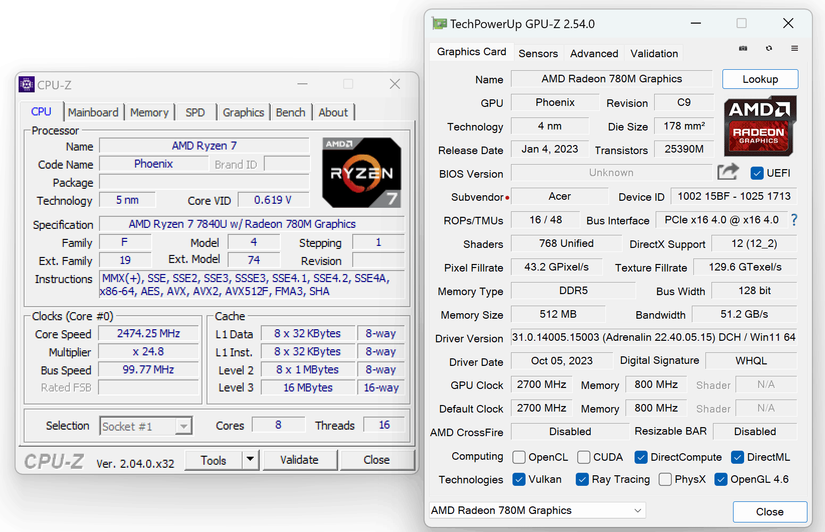Click the Close button in CPU-Z
Screen dimensions: 825x532
377,460
